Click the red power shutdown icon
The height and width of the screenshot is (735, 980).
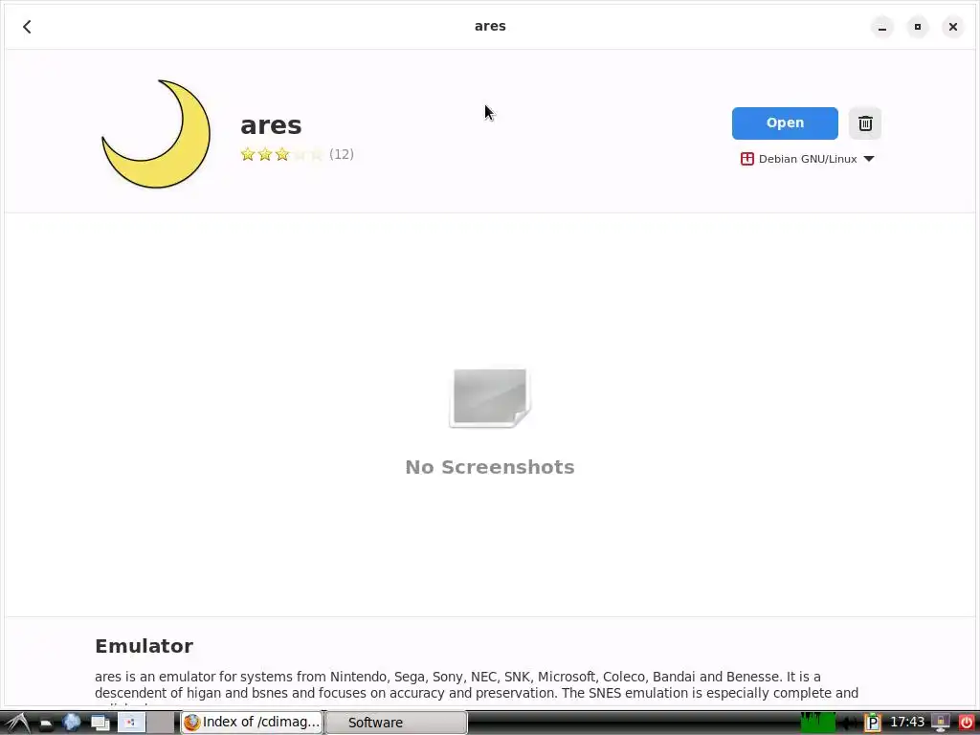[966, 724]
